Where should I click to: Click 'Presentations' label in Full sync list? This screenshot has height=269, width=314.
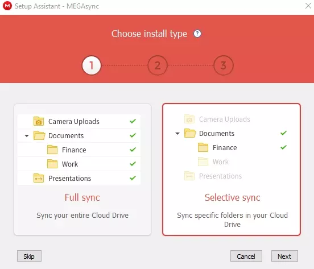pyautogui.click(x=70, y=179)
